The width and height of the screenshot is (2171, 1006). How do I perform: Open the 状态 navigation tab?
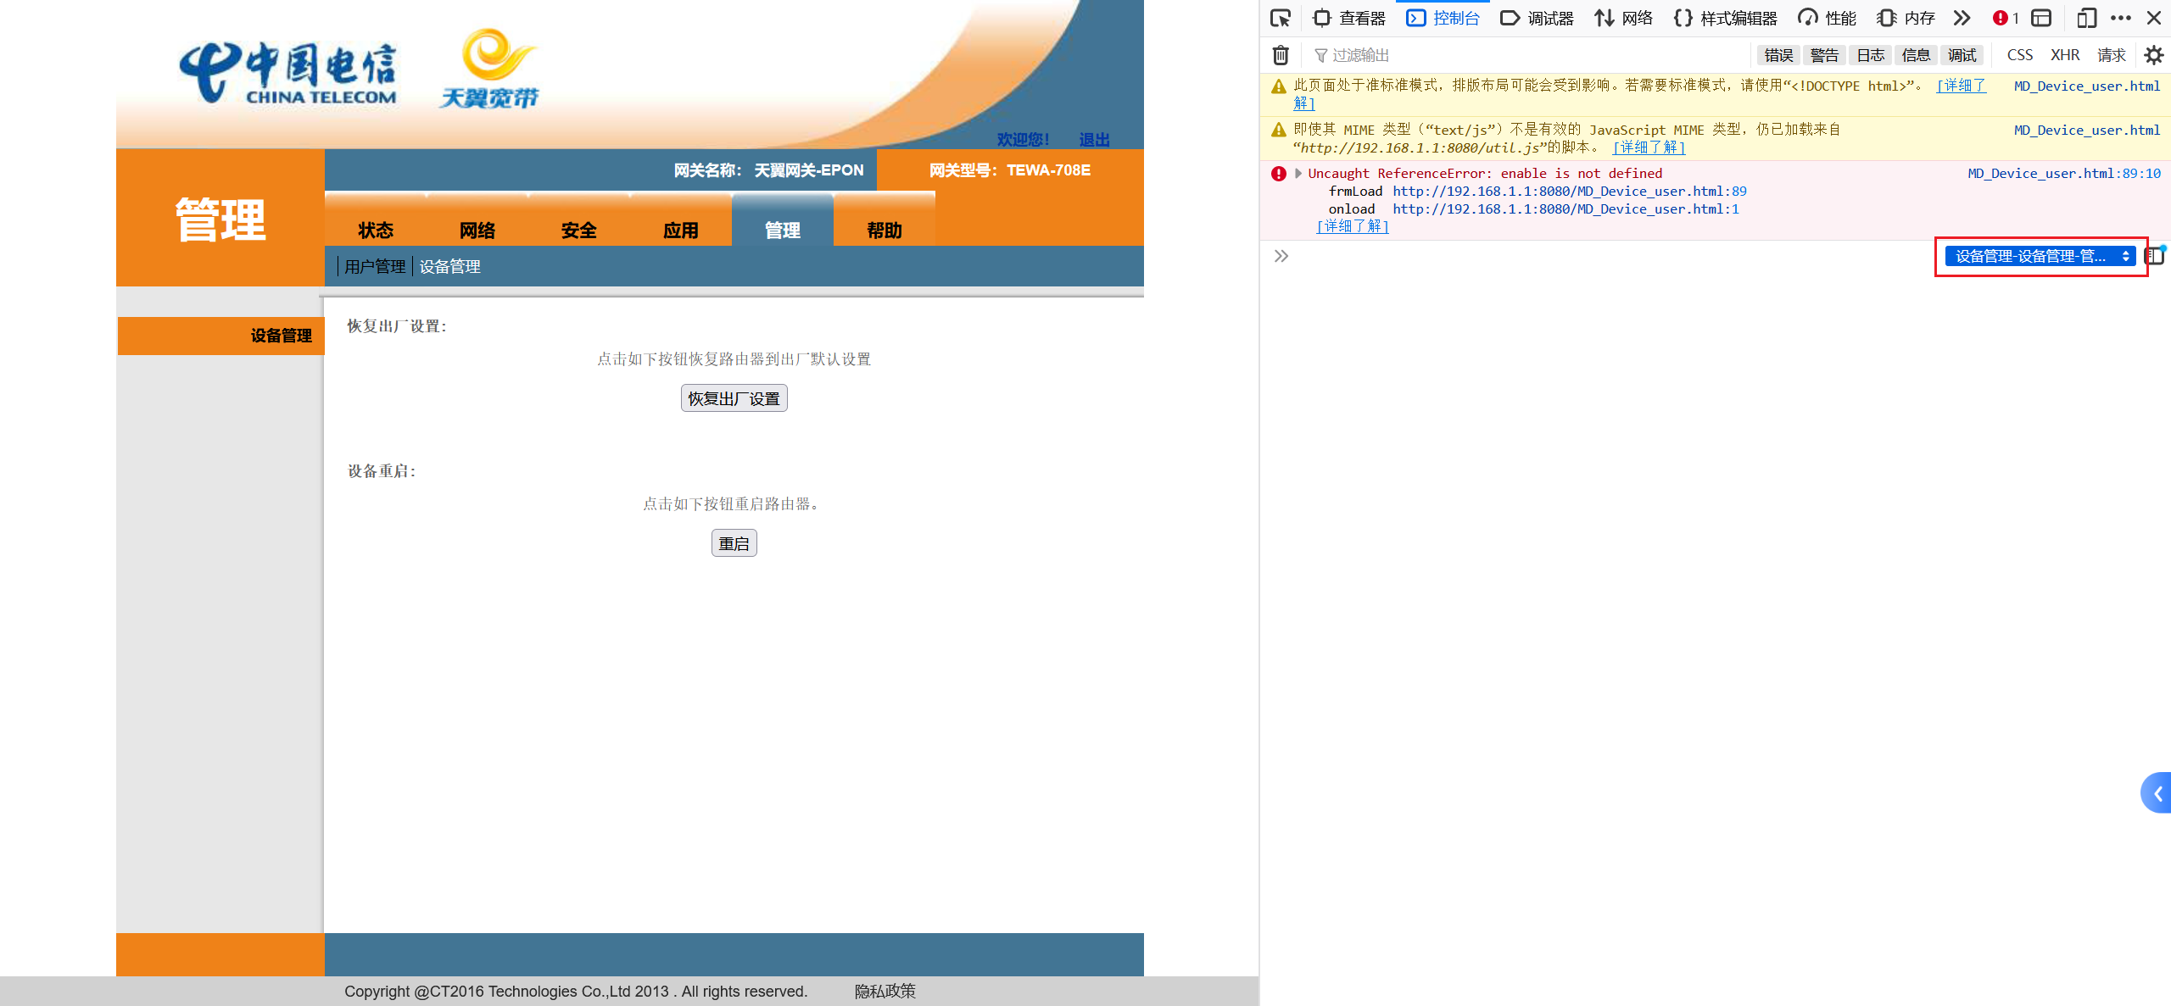point(376,230)
